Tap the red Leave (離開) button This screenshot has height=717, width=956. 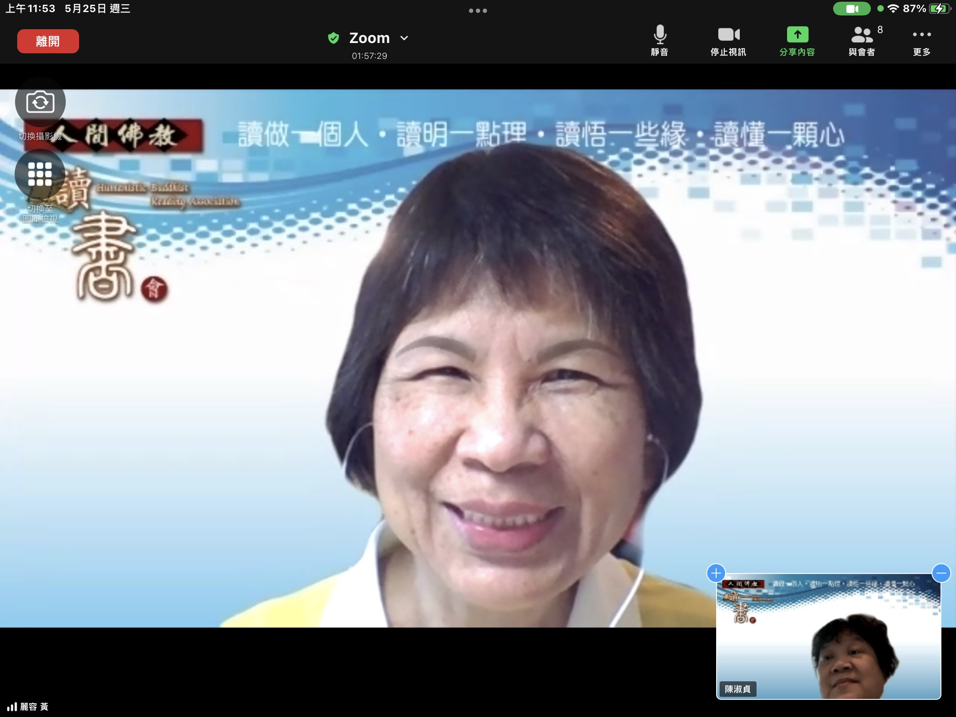click(48, 42)
